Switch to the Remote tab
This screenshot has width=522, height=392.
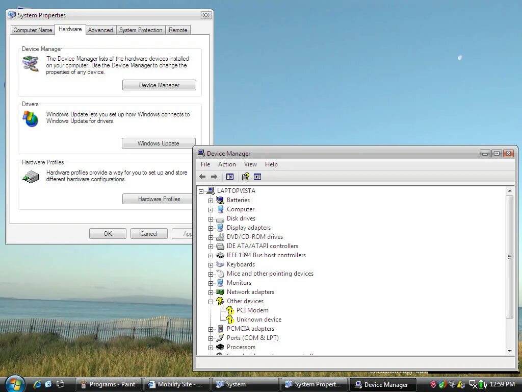tap(178, 30)
